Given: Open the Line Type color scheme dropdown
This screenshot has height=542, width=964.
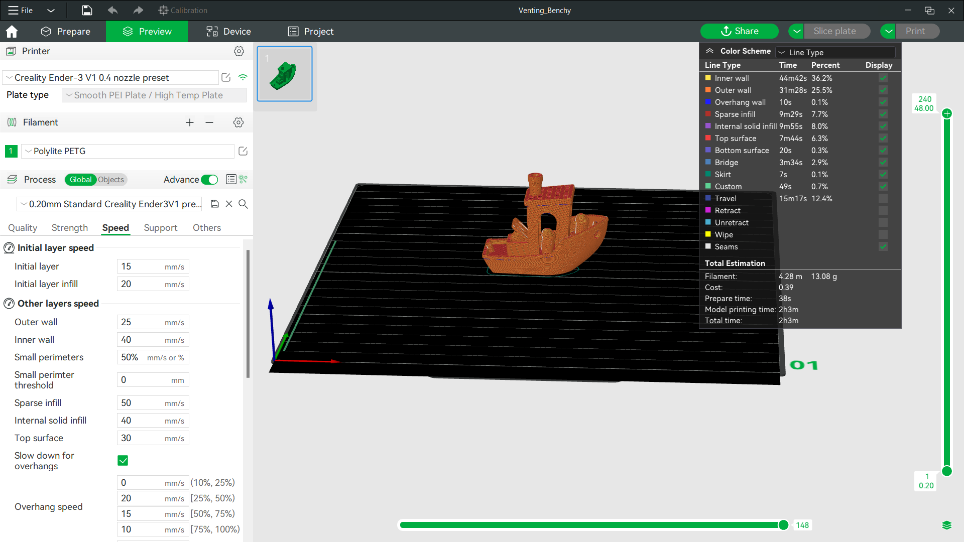Looking at the screenshot, I should (x=835, y=52).
